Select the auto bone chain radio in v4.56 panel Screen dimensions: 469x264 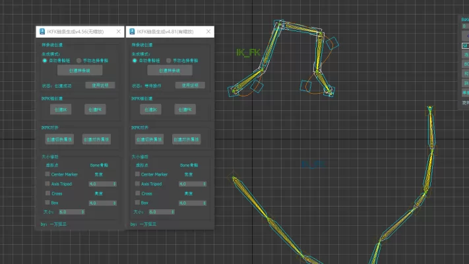pyautogui.click(x=45, y=60)
